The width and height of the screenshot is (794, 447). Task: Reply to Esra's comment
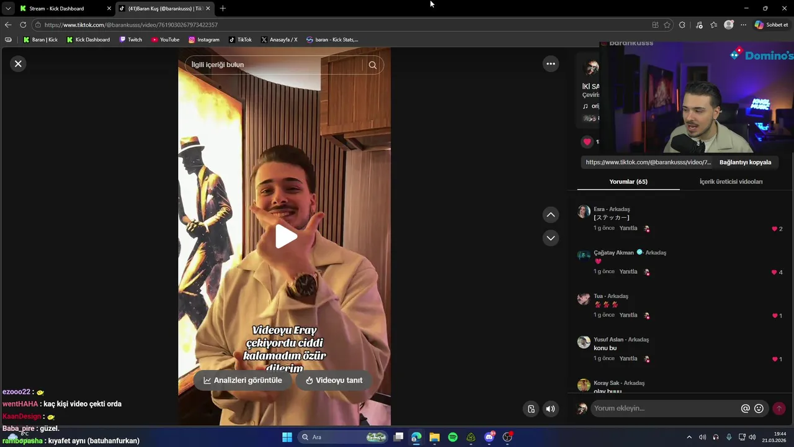[628, 228]
